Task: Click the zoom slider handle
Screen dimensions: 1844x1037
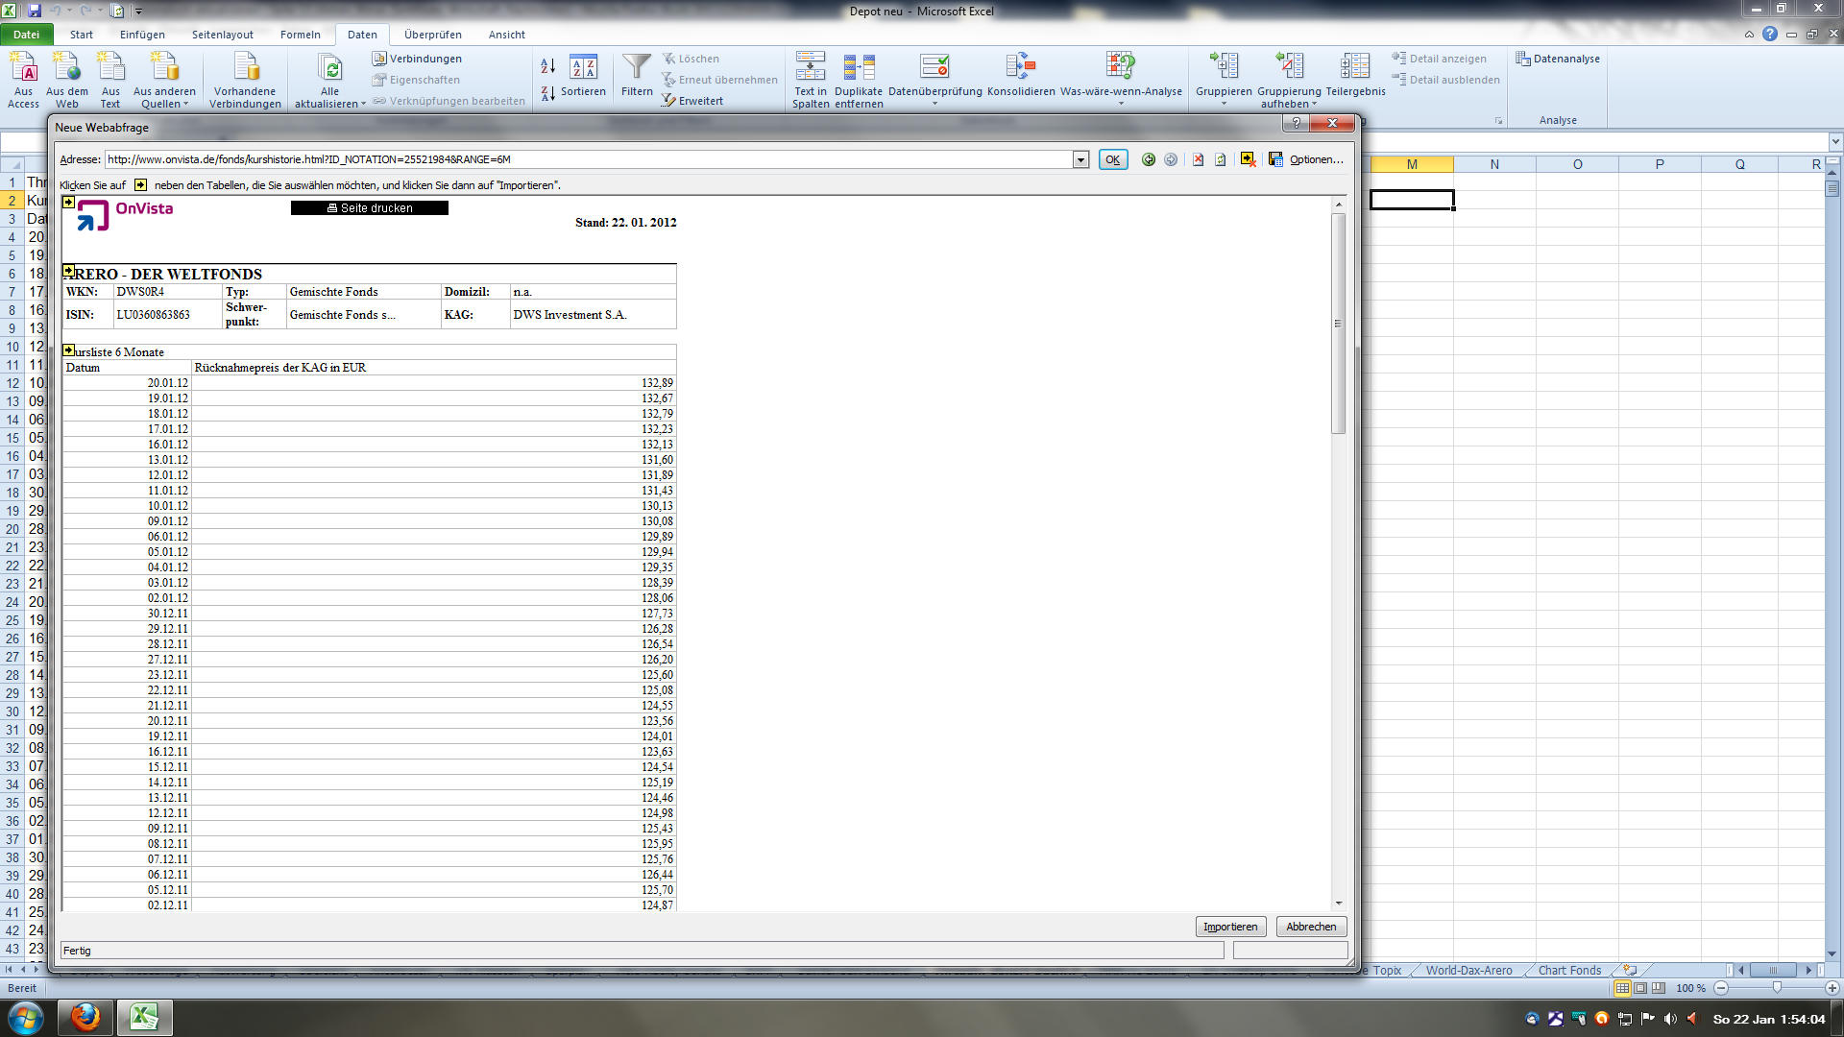Action: pyautogui.click(x=1776, y=988)
